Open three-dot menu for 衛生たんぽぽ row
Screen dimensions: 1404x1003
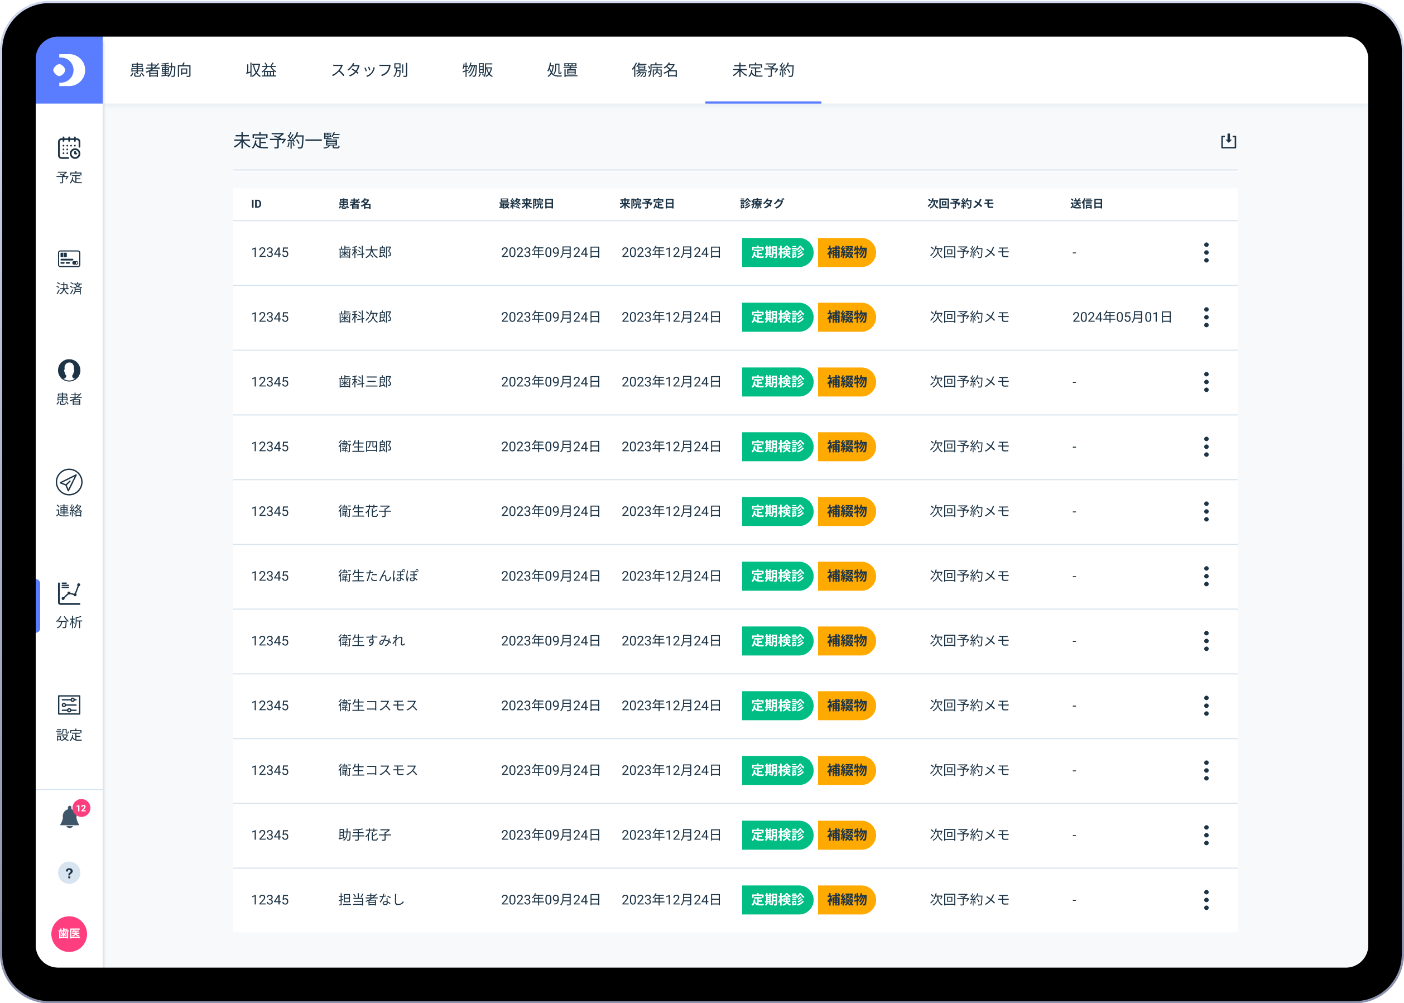pos(1206,576)
